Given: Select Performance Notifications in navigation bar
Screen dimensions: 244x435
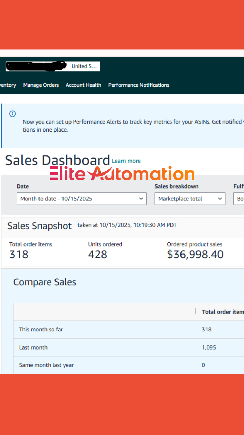Looking at the screenshot, I should click(x=139, y=85).
